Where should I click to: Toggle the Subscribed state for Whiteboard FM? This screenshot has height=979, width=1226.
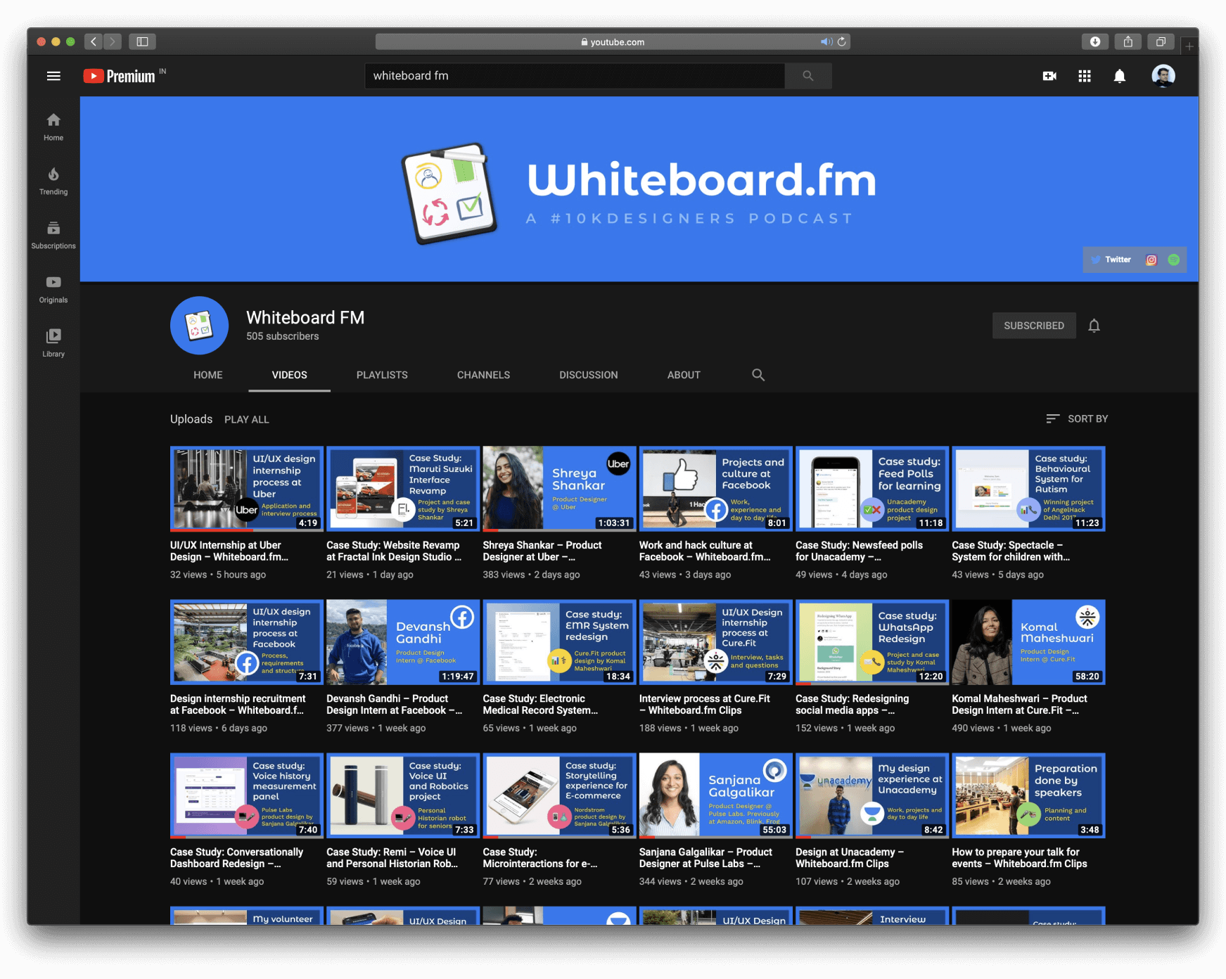1033,325
